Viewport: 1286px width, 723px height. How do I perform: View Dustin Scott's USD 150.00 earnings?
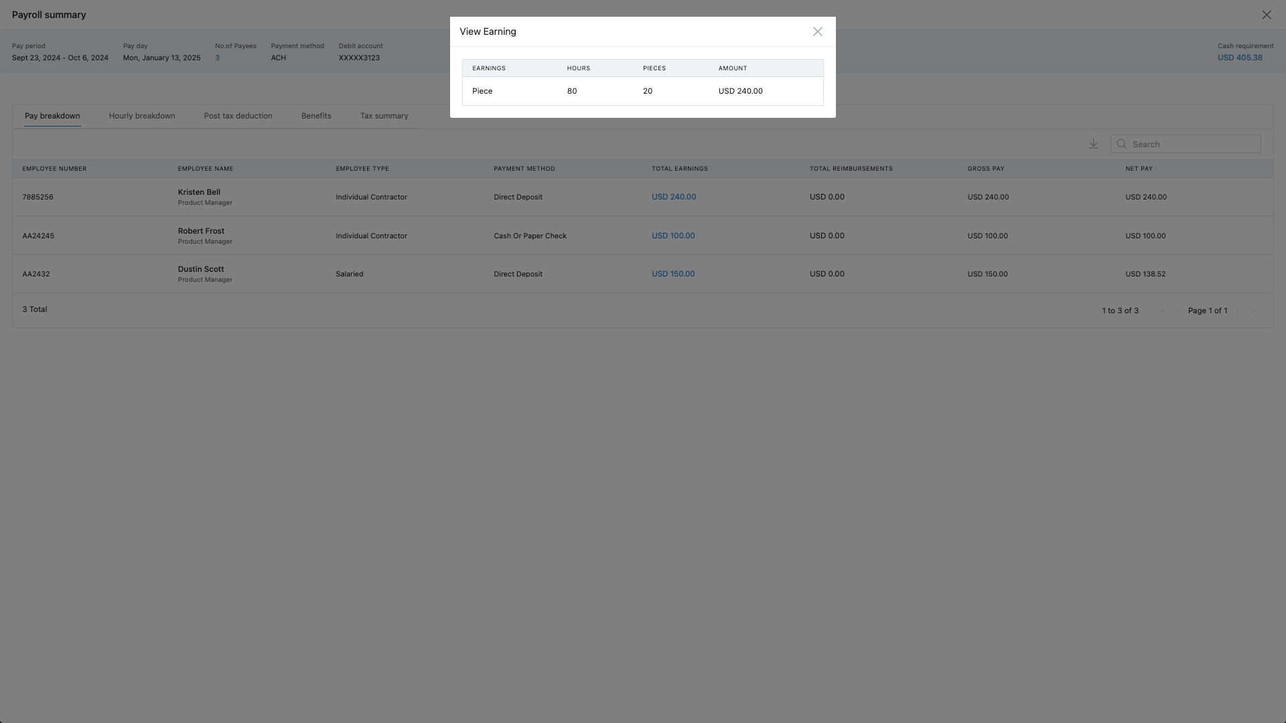point(672,274)
